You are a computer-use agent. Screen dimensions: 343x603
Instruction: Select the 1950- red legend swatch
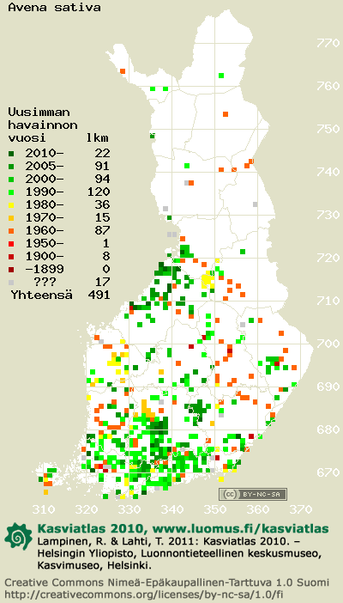[x=11, y=243]
